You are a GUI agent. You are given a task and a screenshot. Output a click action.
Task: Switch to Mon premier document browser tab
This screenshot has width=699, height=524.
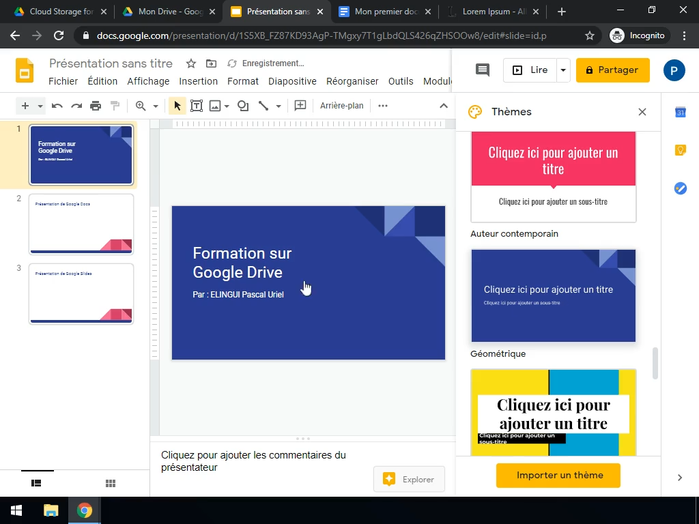coord(386,12)
